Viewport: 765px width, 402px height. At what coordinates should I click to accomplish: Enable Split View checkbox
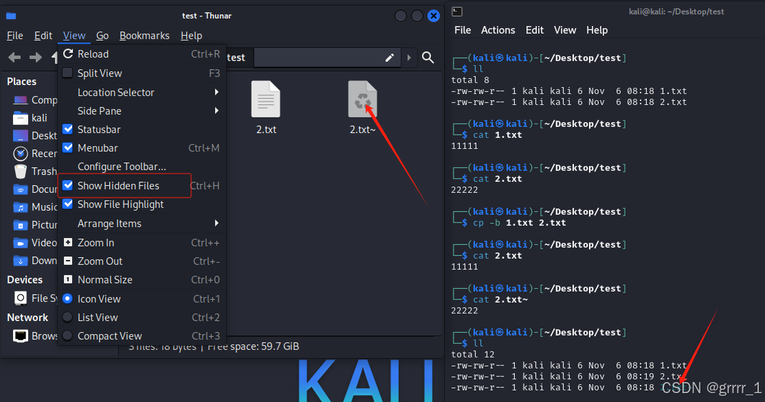pos(68,73)
